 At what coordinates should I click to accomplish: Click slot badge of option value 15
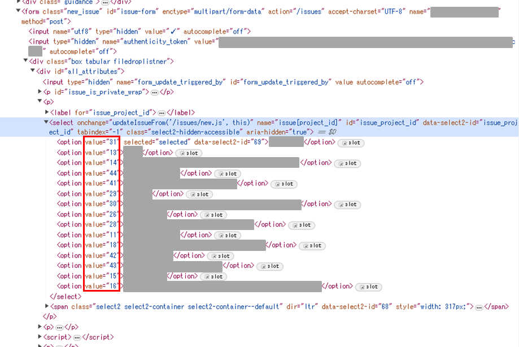coord(213,276)
